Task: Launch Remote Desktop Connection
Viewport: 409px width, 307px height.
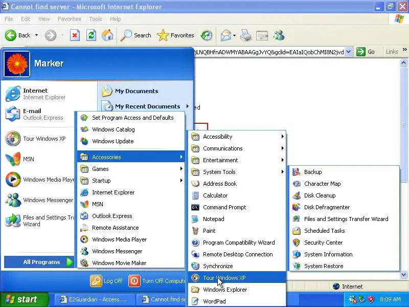Action: (x=237, y=254)
